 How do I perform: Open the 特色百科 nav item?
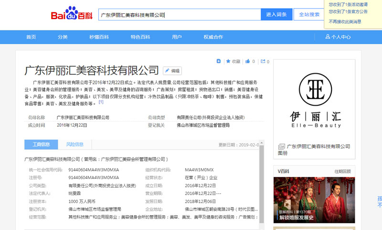coord(140,37)
